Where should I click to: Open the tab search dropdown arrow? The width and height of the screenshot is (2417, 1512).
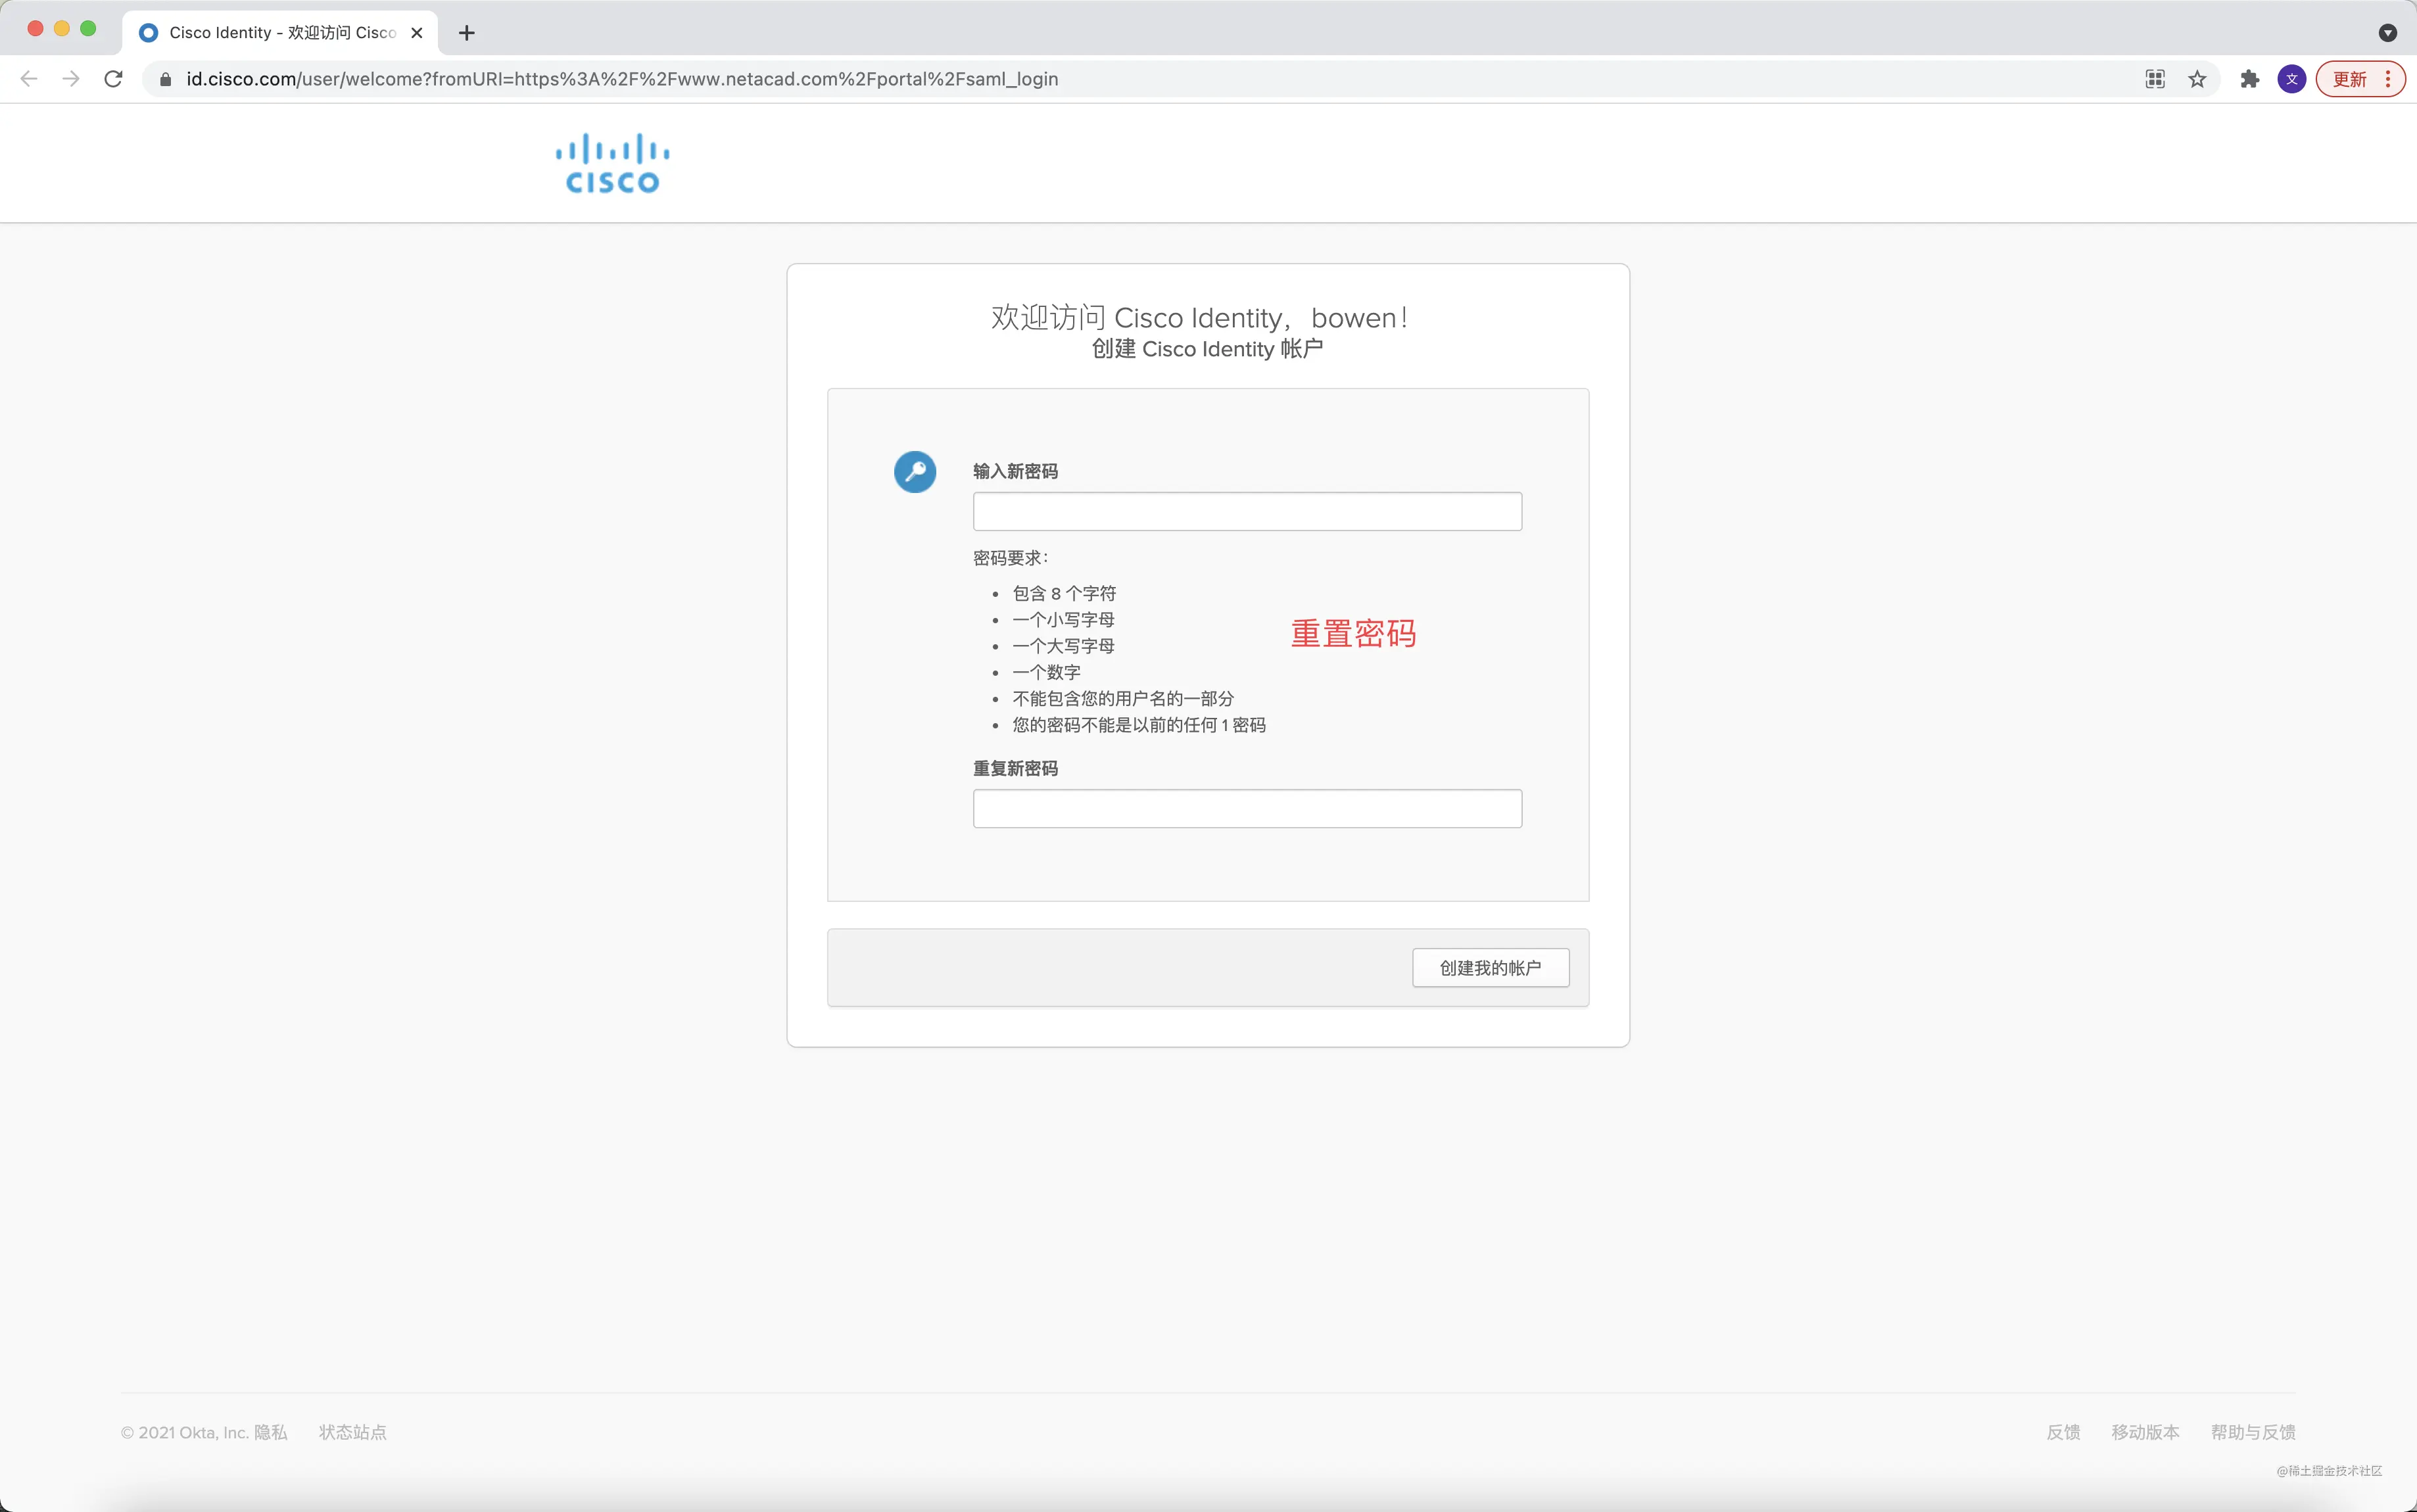pyautogui.click(x=2387, y=33)
